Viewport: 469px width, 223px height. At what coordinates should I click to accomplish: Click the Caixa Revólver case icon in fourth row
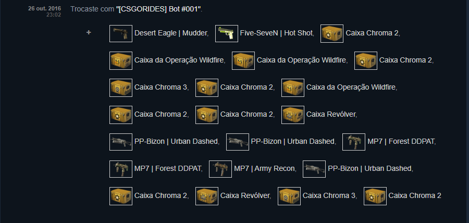coord(293,115)
